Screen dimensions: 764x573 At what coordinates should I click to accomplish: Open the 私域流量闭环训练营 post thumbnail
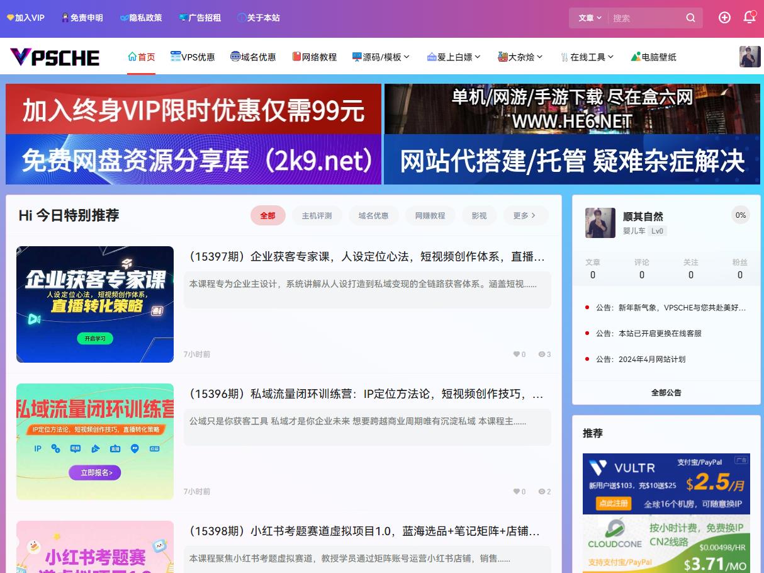click(x=94, y=442)
